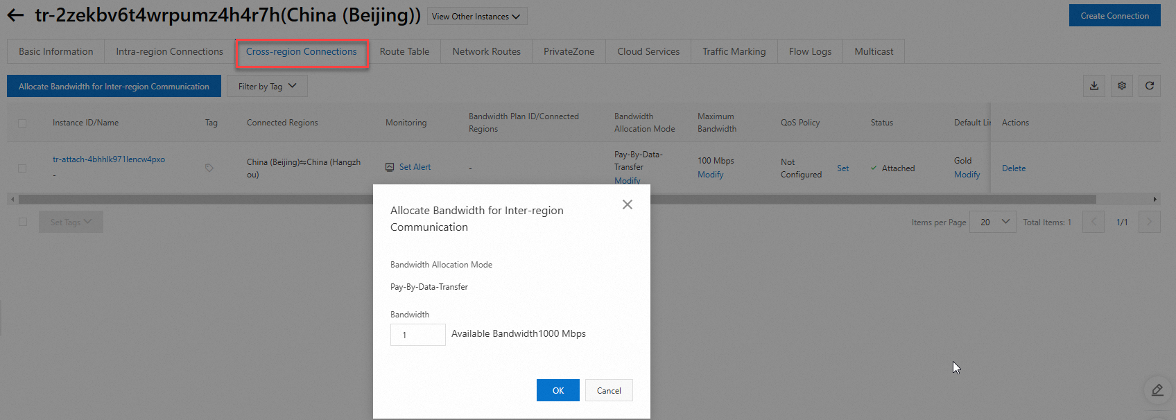
Task: Select the tr-attach instance row checkbox
Action: tap(22, 168)
